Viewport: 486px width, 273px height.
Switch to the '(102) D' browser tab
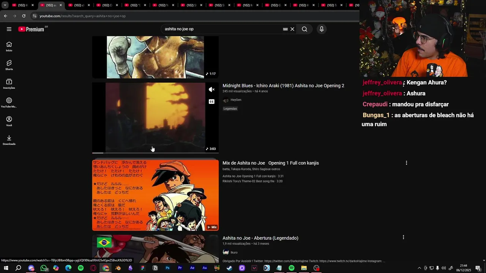pos(107,5)
